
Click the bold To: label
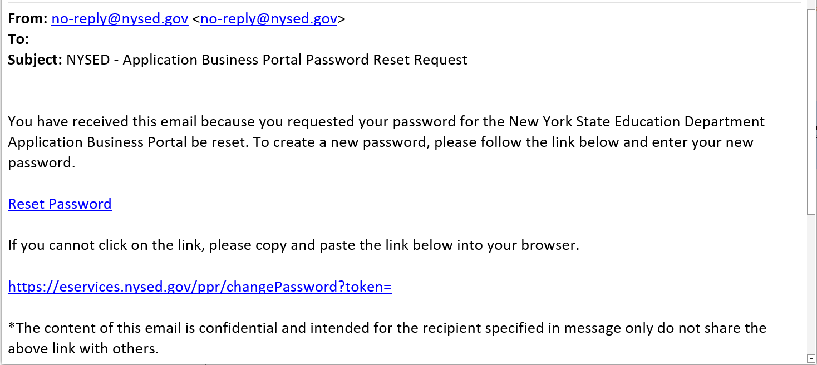tap(18, 40)
